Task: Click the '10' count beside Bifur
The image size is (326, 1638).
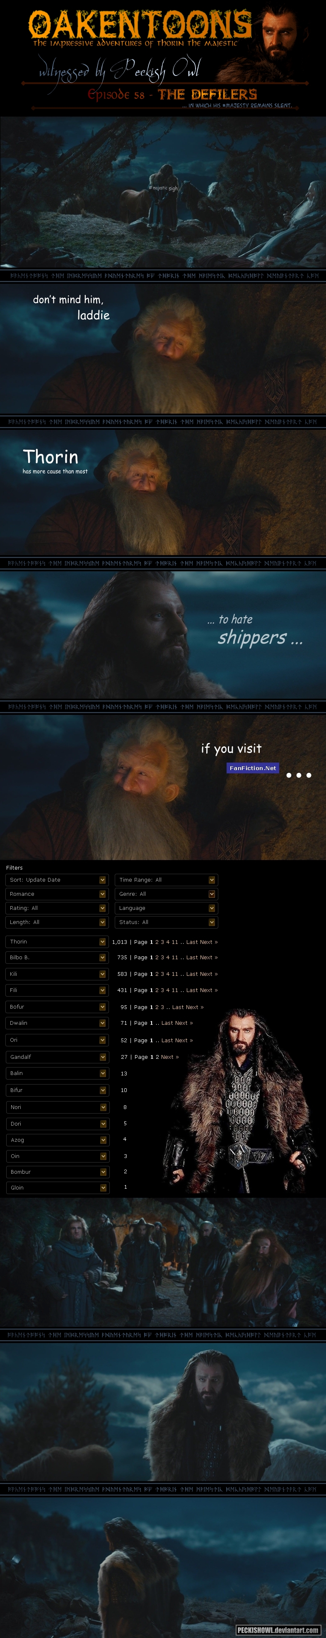Action: (124, 1090)
